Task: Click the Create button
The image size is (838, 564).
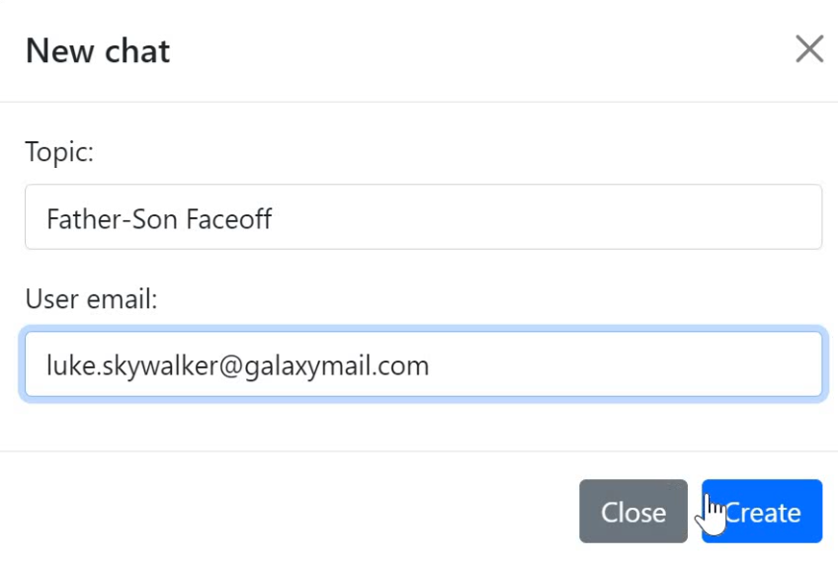Action: [762, 512]
